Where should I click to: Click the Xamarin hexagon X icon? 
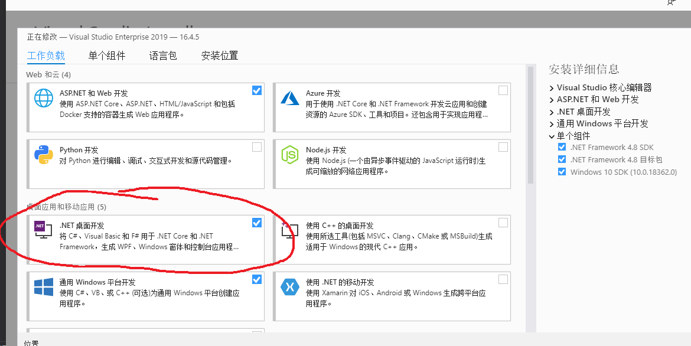290,288
